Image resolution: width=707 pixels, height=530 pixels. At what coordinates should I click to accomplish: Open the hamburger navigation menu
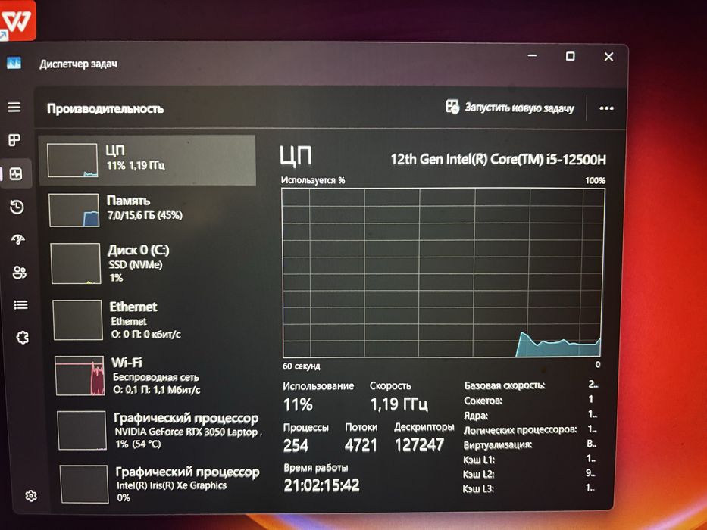[14, 107]
